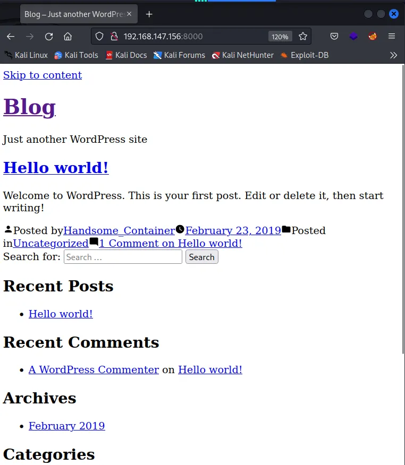405x465 pixels.
Task: Open Hello world! under Recent Posts
Action: [x=61, y=314]
